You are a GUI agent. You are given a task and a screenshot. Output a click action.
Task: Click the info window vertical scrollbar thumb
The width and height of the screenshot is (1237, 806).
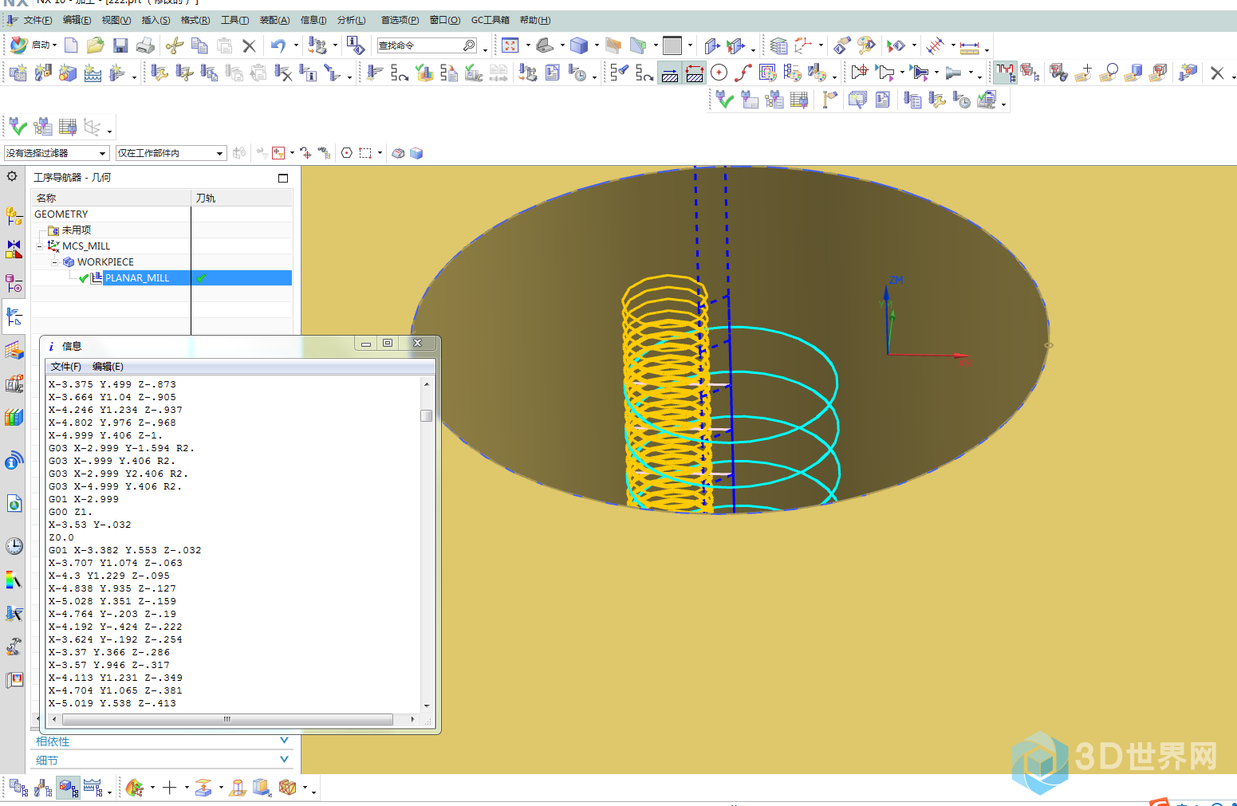coord(427,415)
